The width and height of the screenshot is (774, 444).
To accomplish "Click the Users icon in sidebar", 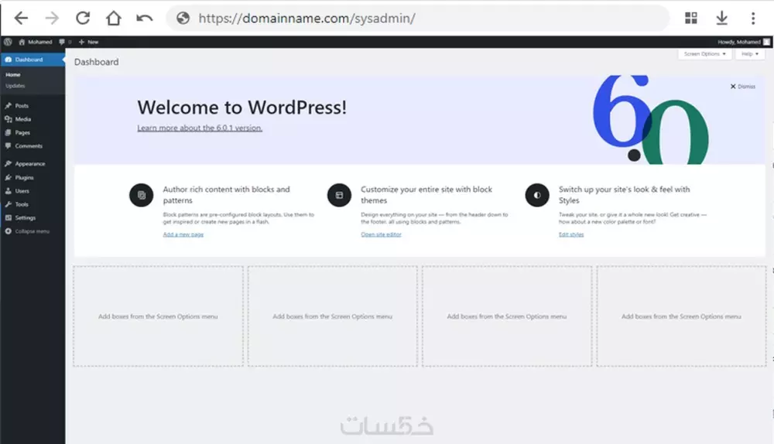I will pos(9,190).
